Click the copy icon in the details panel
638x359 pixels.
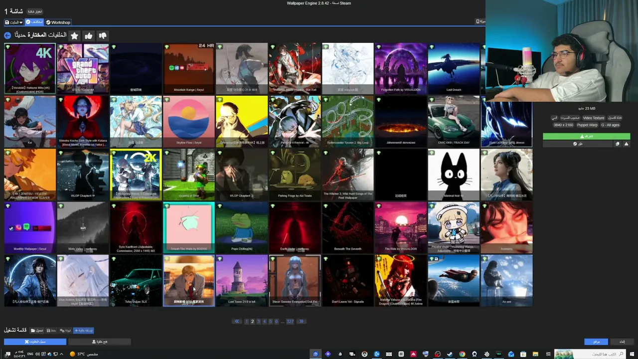(x=618, y=144)
